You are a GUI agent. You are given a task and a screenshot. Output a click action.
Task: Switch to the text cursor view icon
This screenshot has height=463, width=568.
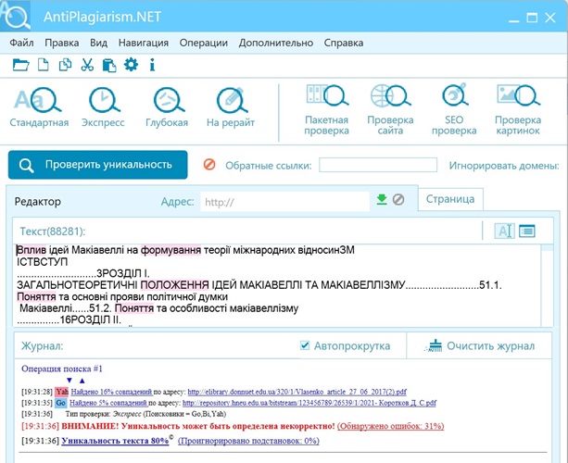[505, 231]
